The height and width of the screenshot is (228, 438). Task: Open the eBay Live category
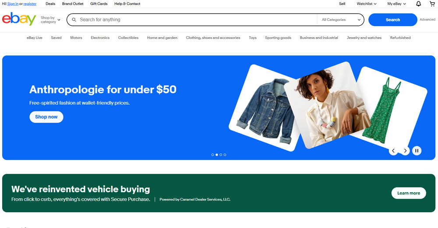34,38
